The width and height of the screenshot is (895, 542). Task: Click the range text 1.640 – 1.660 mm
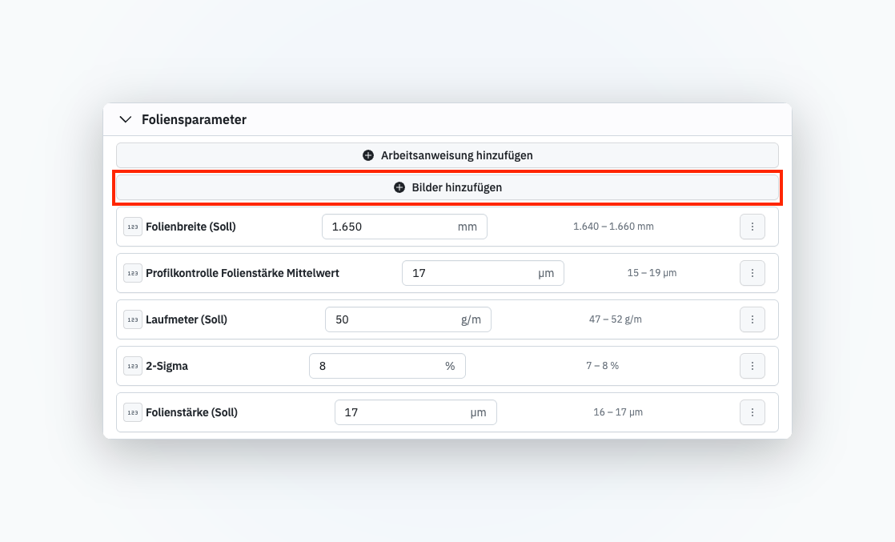pyautogui.click(x=613, y=227)
